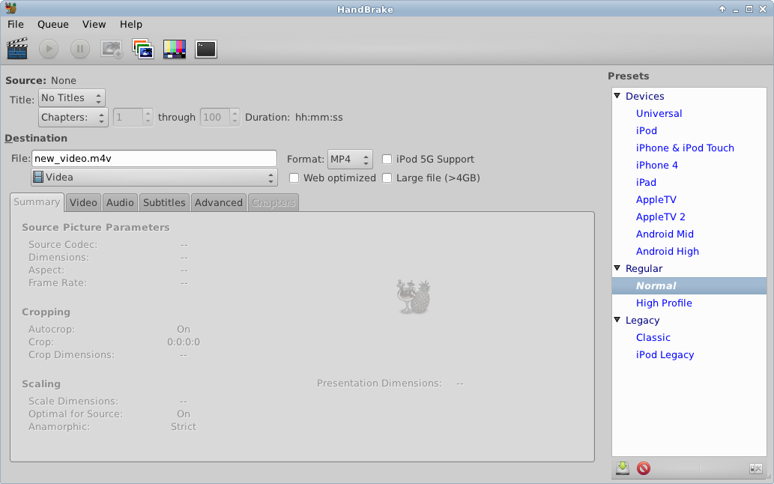774x484 pixels.
Task: Show the queue window from the toolbar
Action: [x=143, y=49]
